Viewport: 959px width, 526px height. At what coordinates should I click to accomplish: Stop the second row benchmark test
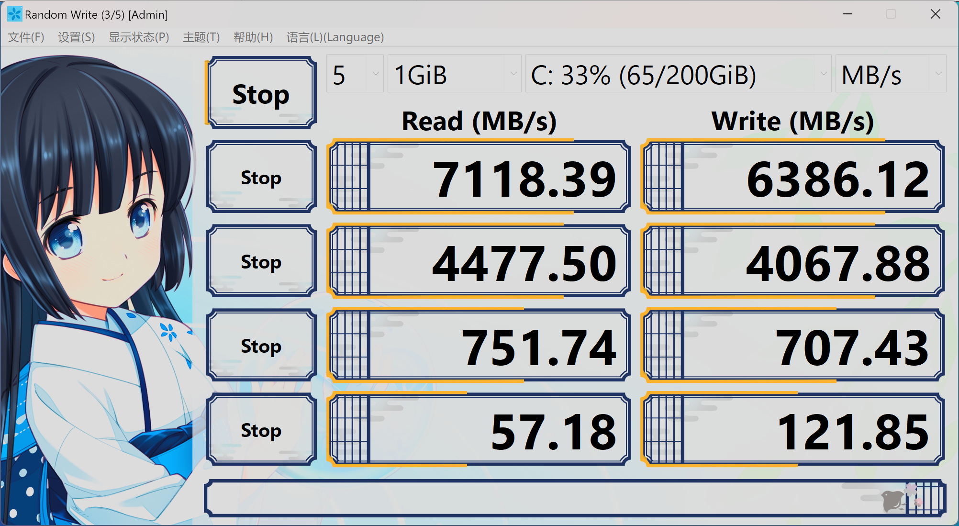[261, 261]
